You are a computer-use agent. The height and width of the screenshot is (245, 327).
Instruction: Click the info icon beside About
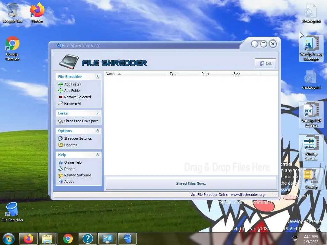(61, 182)
